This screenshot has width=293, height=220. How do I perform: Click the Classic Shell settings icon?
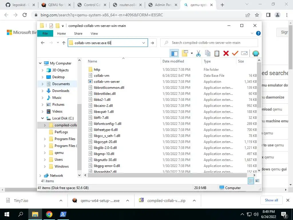pyautogui.click(x=256, y=53)
